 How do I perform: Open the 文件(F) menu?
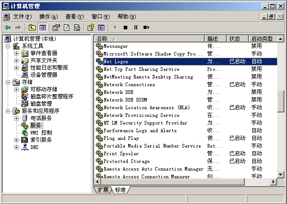coord(22,17)
